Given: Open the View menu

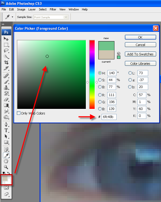Looking at the screenshot, I should coord(62,9).
